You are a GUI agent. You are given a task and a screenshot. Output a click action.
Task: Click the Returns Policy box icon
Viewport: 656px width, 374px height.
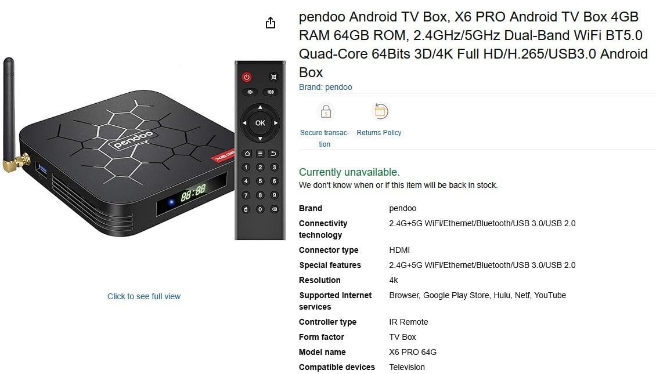(x=380, y=111)
